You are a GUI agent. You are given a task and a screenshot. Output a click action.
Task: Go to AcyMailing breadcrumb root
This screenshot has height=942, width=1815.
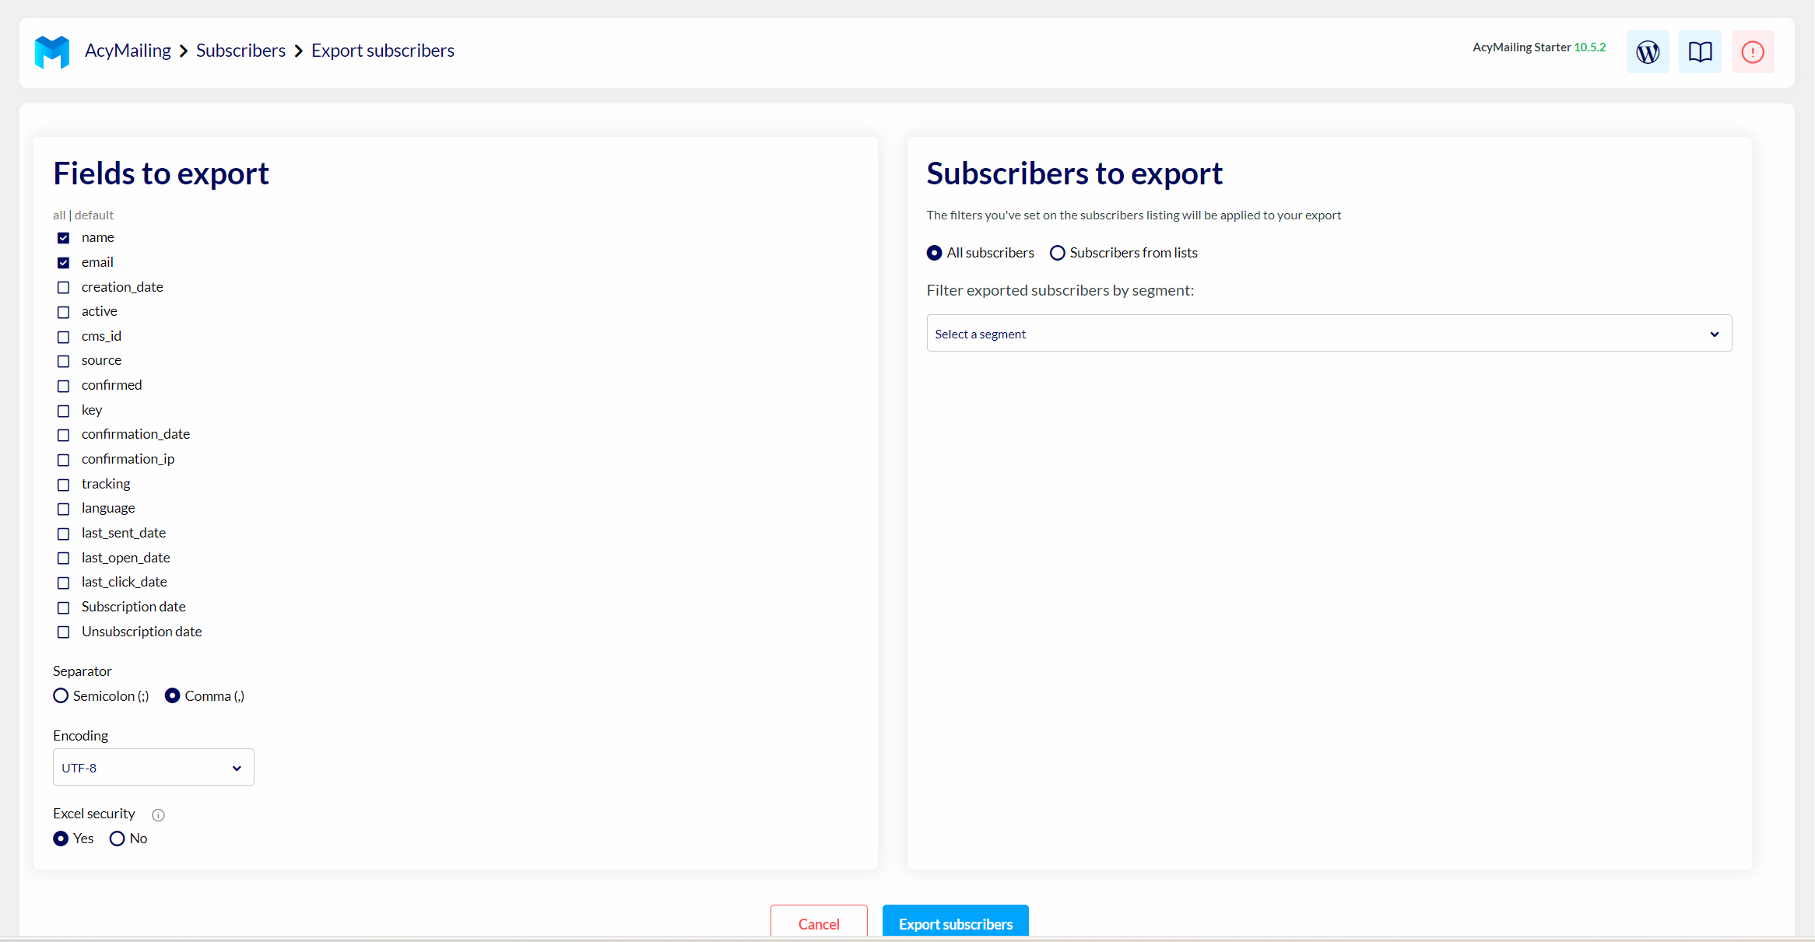click(x=128, y=51)
